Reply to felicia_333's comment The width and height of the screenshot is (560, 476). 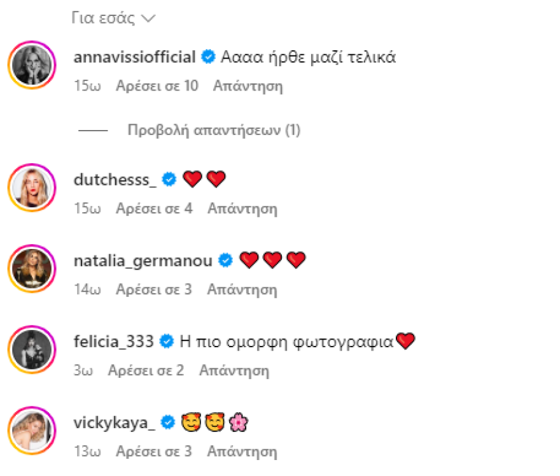[234, 370]
